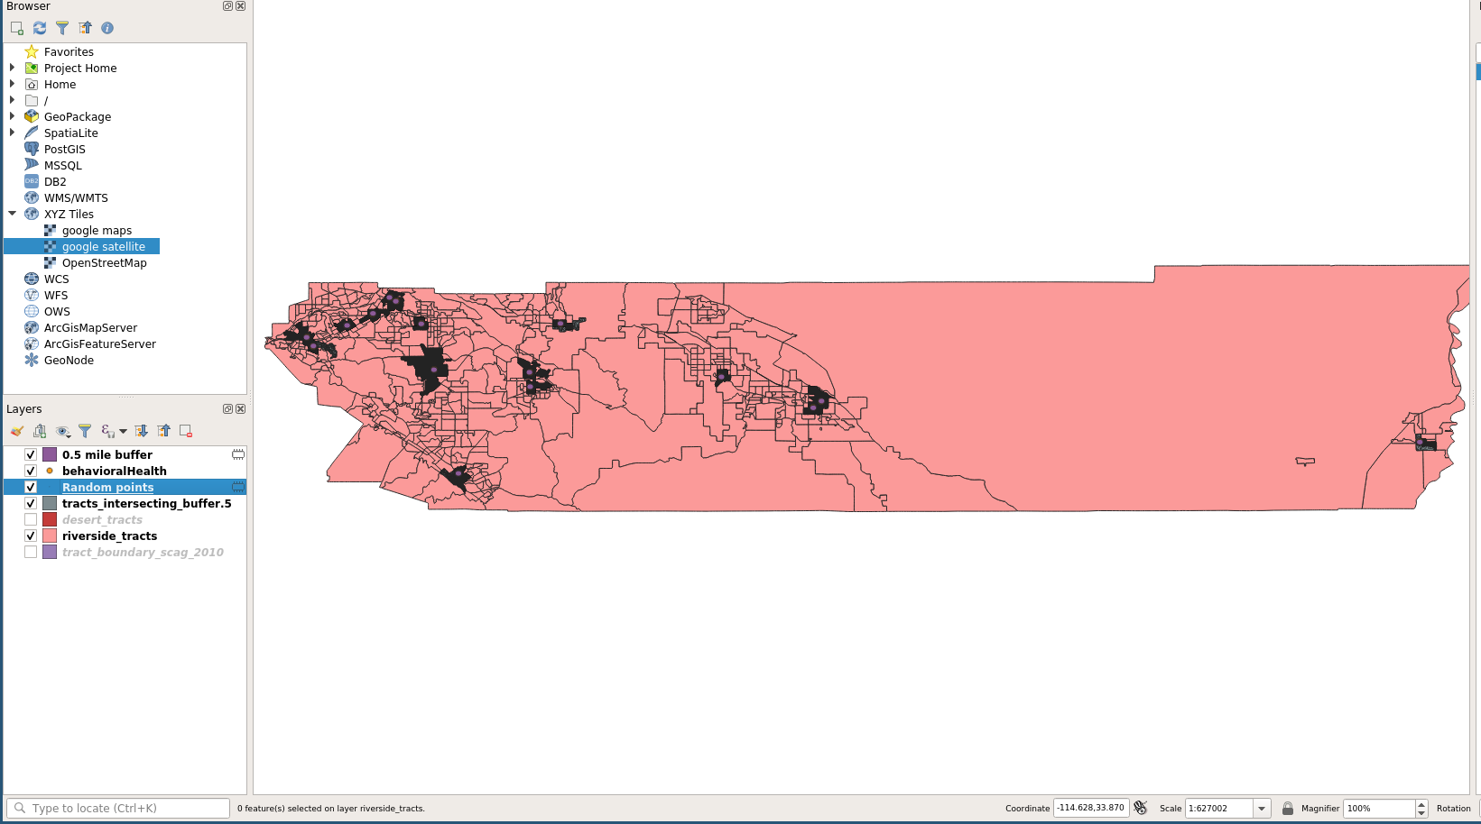Screen dimensions: 1481x824
Task: Toggle the scale lock icon
Action: [x=1288, y=809]
